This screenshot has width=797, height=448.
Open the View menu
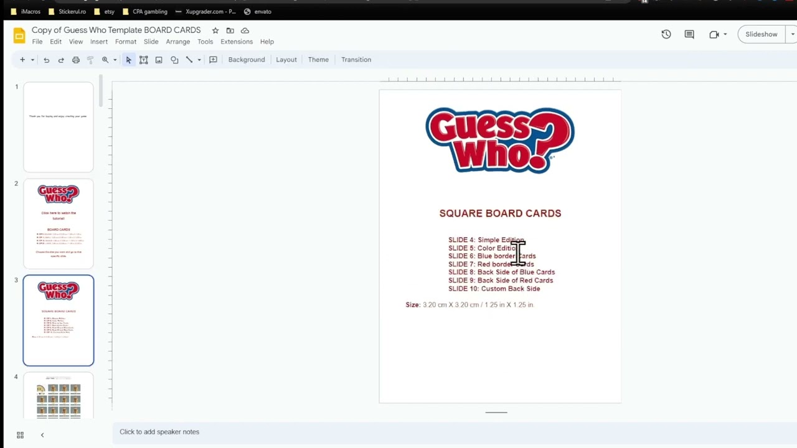(76, 42)
